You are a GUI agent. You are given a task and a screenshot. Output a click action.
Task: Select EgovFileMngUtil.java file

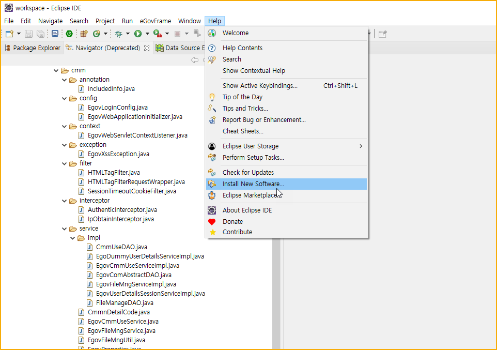point(116,340)
